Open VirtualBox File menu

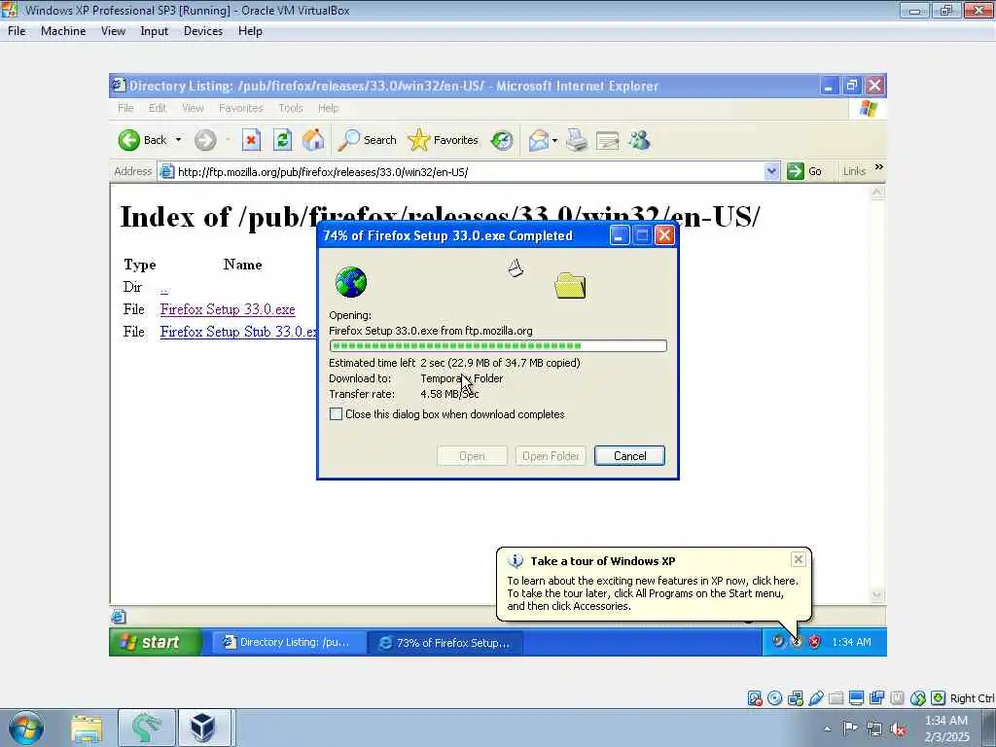[17, 31]
